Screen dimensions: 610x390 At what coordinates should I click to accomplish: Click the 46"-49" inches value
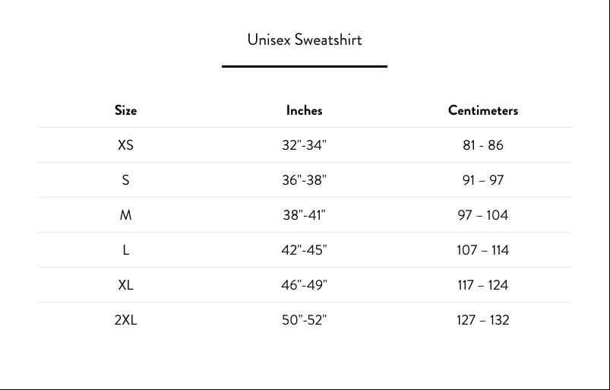[x=304, y=285]
